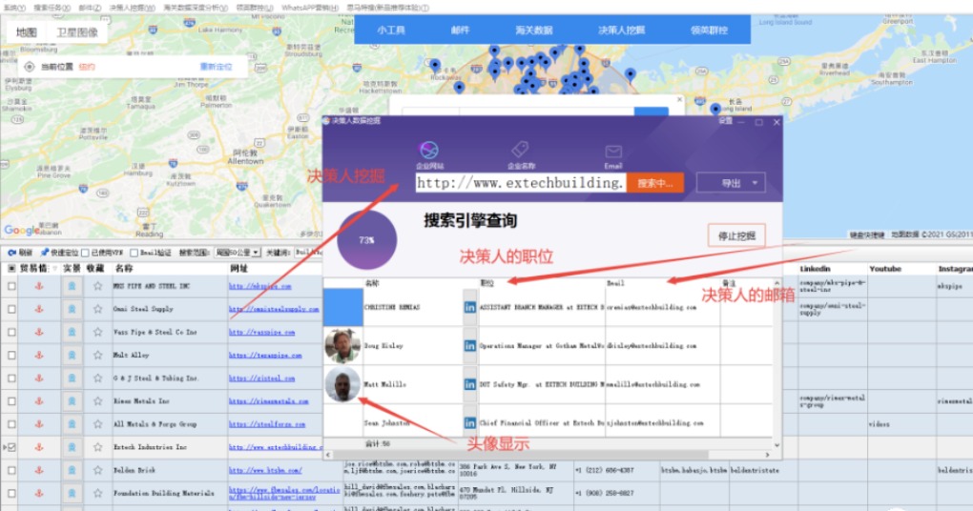
Task: Switch map to 卫星图像 view
Action: point(77,32)
